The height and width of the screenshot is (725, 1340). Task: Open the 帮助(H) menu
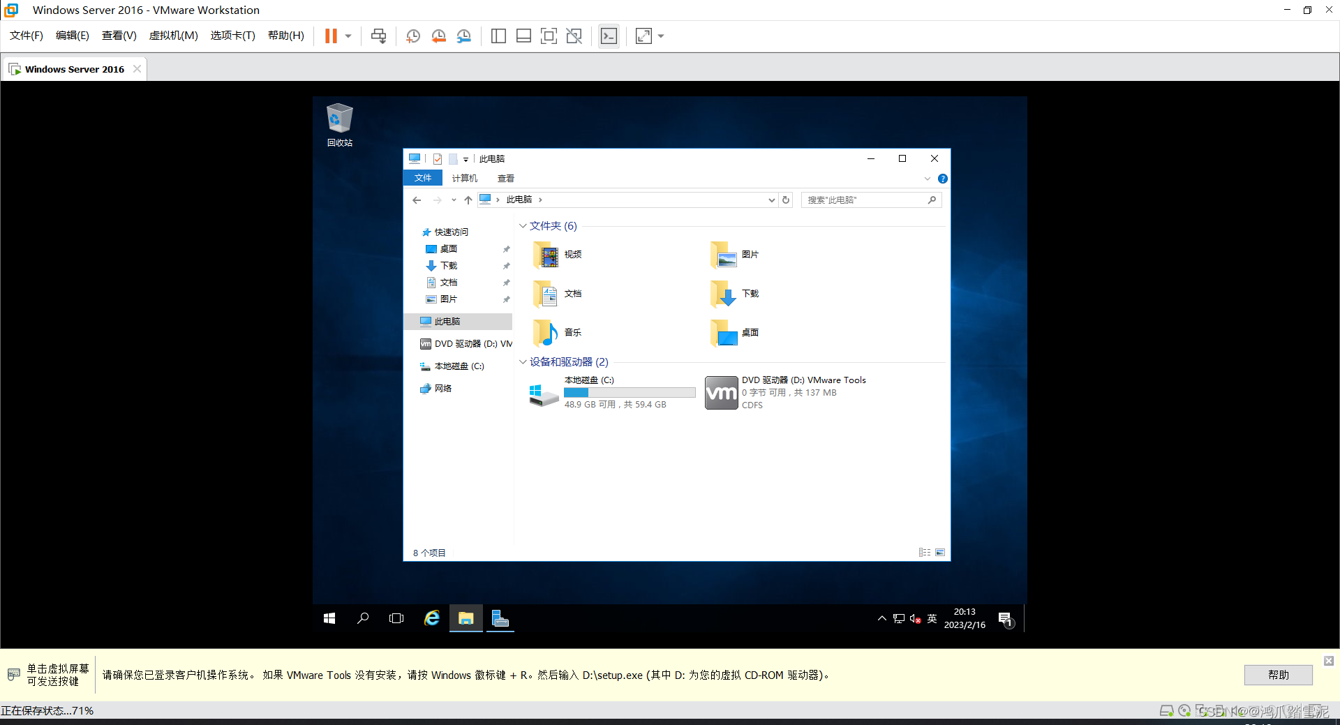pyautogui.click(x=286, y=36)
